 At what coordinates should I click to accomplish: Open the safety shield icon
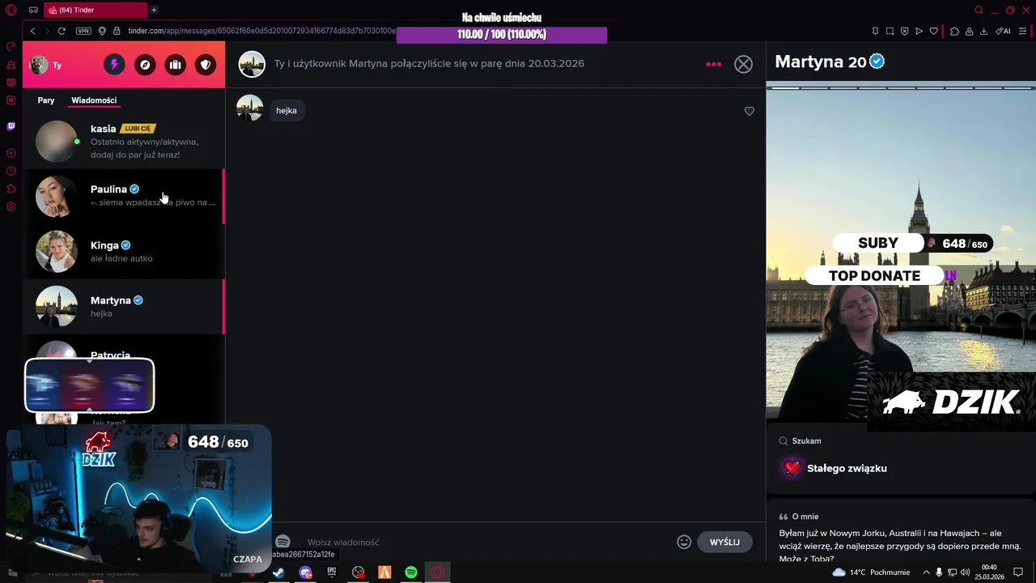point(206,65)
